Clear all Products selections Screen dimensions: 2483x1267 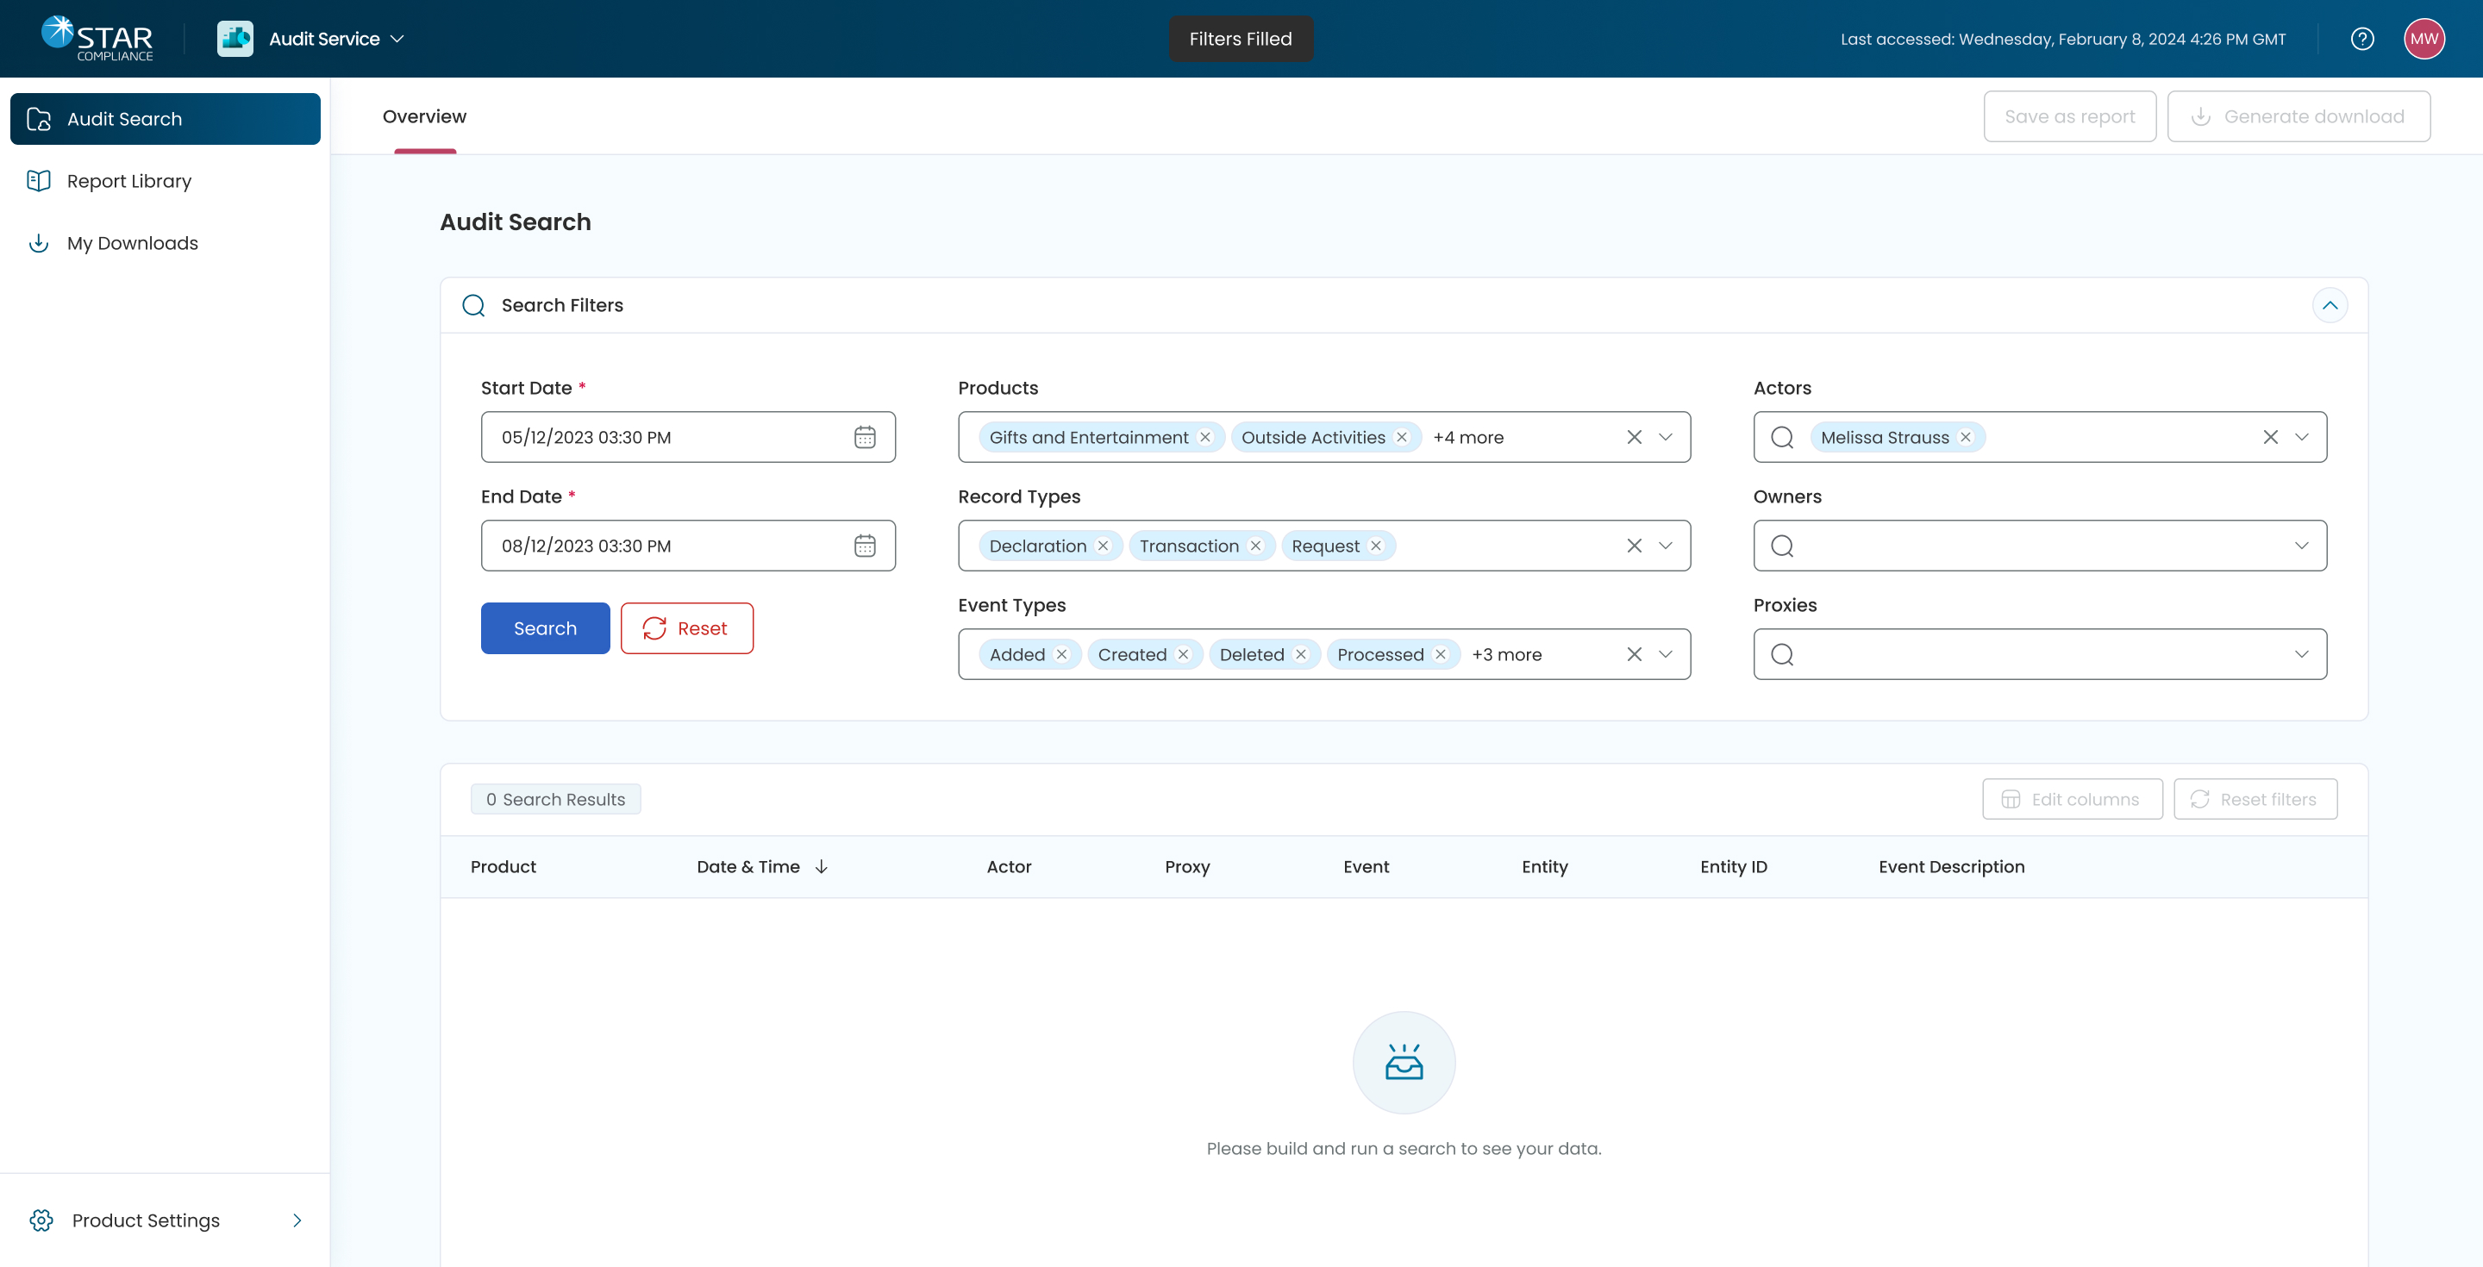pyautogui.click(x=1634, y=438)
